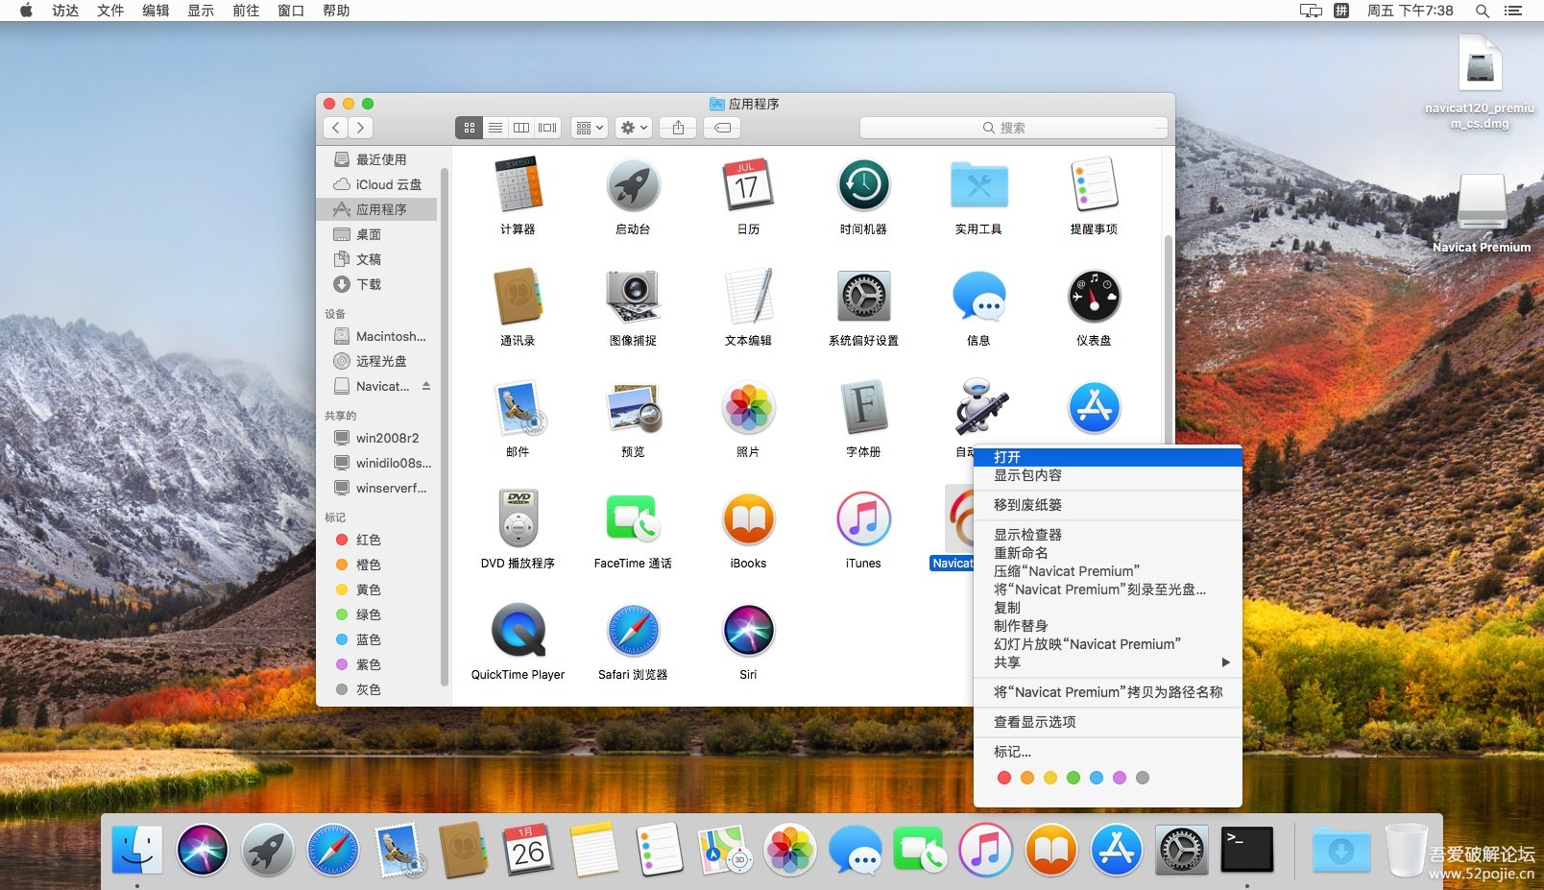Filter by the 蓝色 tag in sidebar
The width and height of the screenshot is (1544, 890).
point(377,639)
